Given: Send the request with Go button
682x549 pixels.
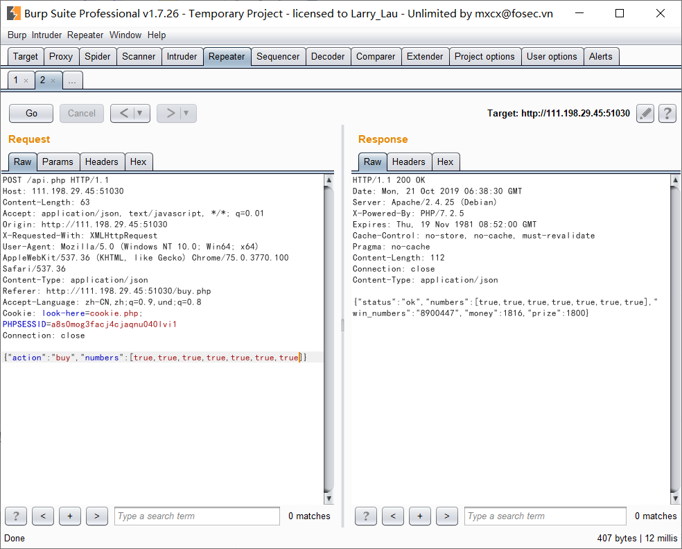Looking at the screenshot, I should tap(31, 114).
